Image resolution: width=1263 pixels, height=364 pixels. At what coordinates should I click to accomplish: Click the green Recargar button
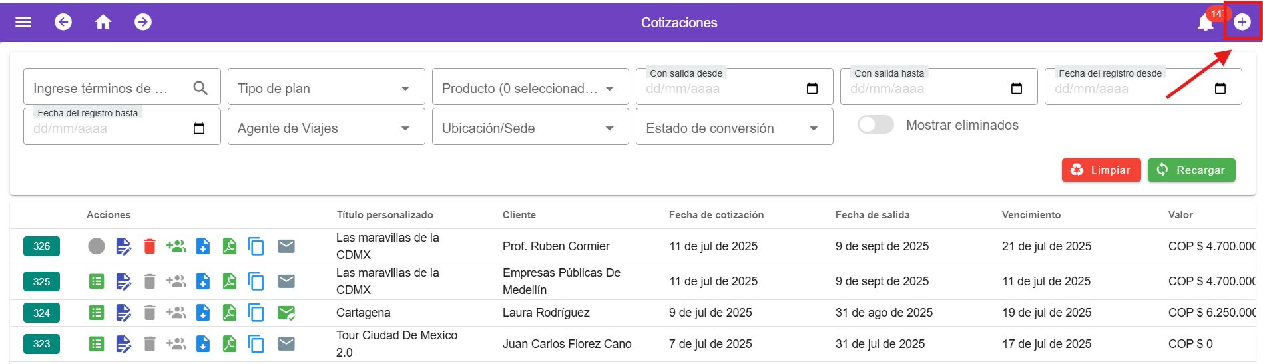(1191, 170)
